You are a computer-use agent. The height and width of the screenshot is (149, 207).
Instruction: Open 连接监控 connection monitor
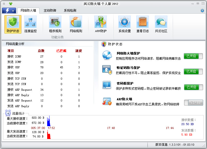pyautogui.click(x=30, y=24)
